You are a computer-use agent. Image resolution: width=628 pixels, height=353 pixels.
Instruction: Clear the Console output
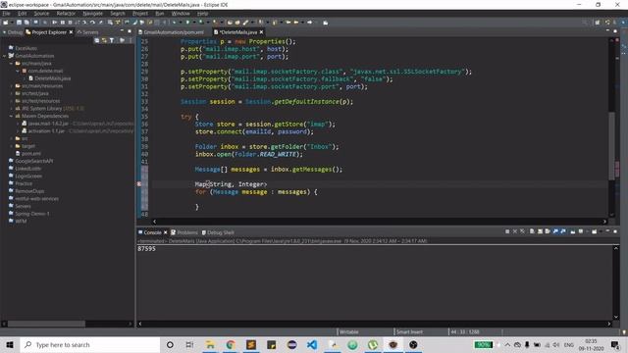coord(532,231)
